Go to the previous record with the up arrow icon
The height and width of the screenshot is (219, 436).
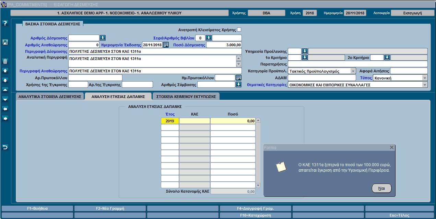5,71
